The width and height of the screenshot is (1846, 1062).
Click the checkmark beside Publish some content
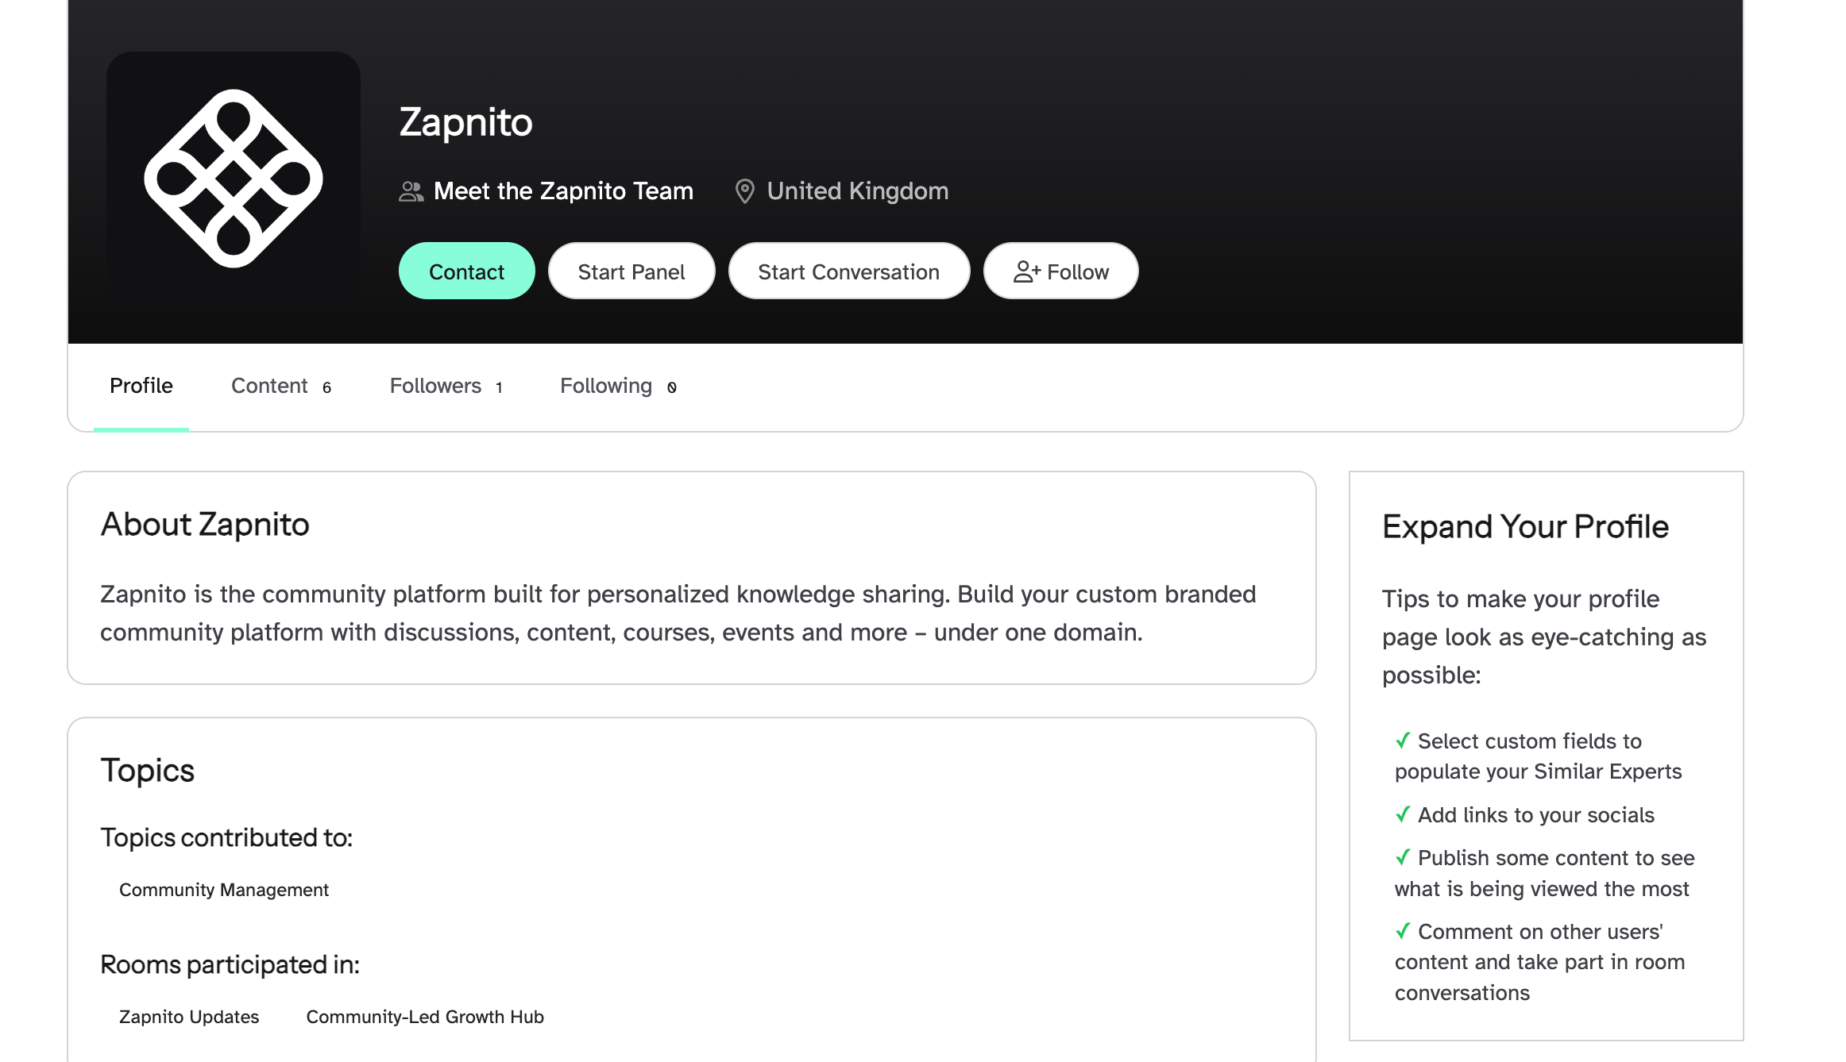[1403, 857]
